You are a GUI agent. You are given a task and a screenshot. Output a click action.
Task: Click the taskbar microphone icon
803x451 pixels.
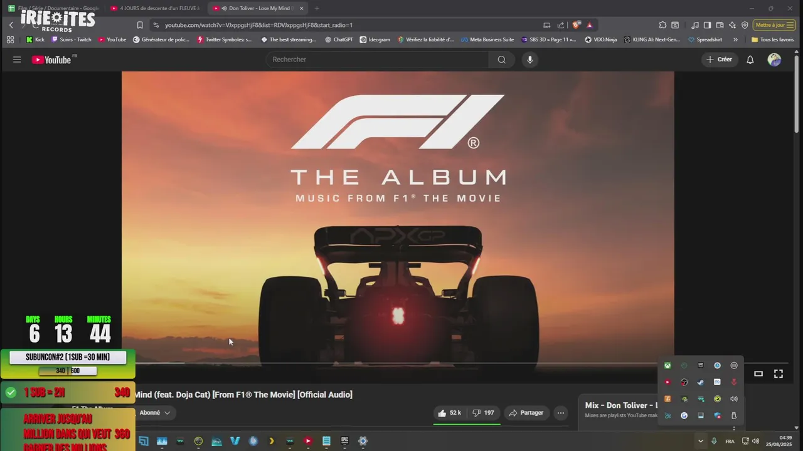pos(714,441)
